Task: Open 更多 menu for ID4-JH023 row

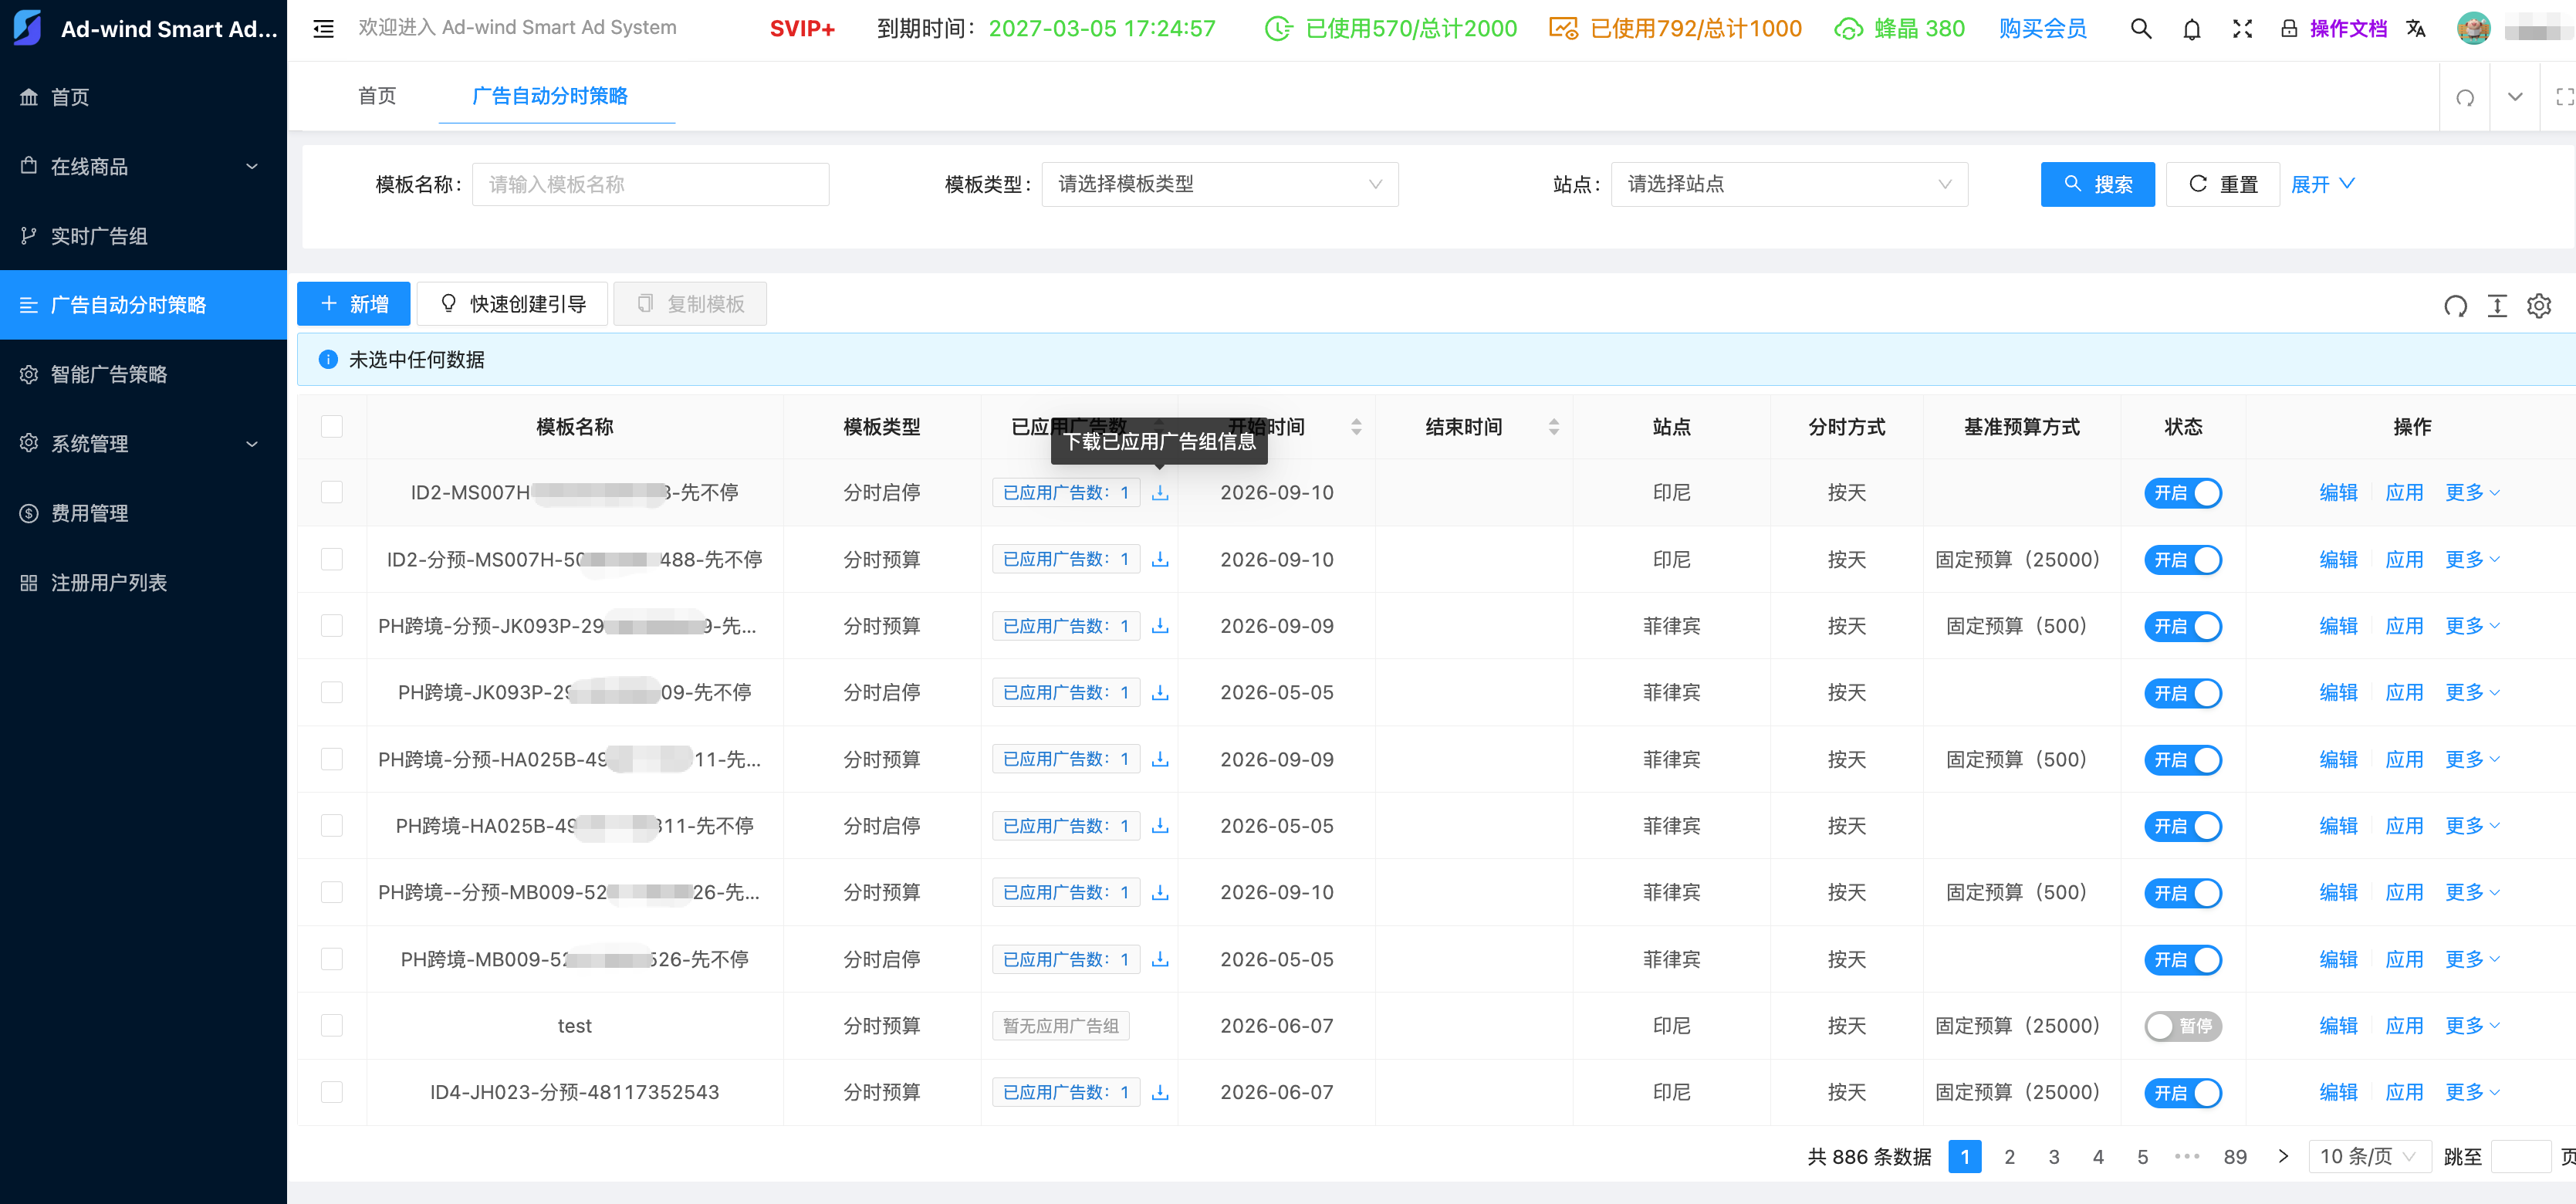Action: (2472, 1093)
